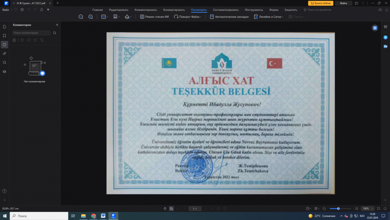This screenshot has width=390, height=220.
Task: Click the comments list options icon
Action: point(14,40)
